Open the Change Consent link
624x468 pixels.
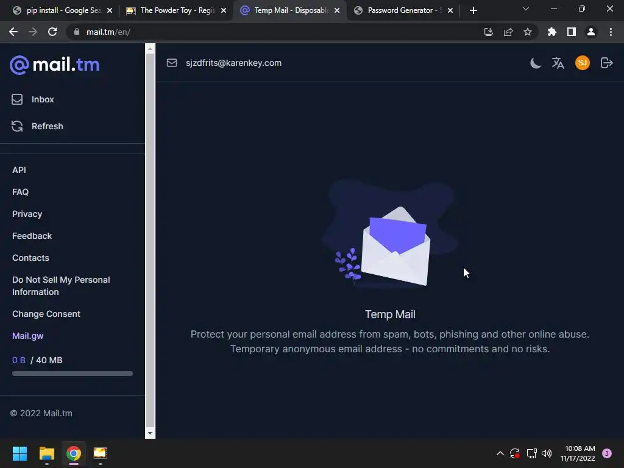pyautogui.click(x=46, y=314)
